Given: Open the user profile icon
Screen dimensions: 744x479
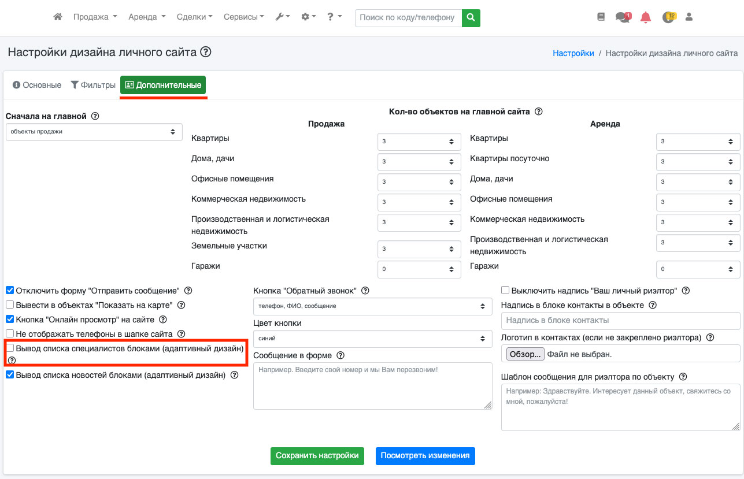Looking at the screenshot, I should coord(689,17).
